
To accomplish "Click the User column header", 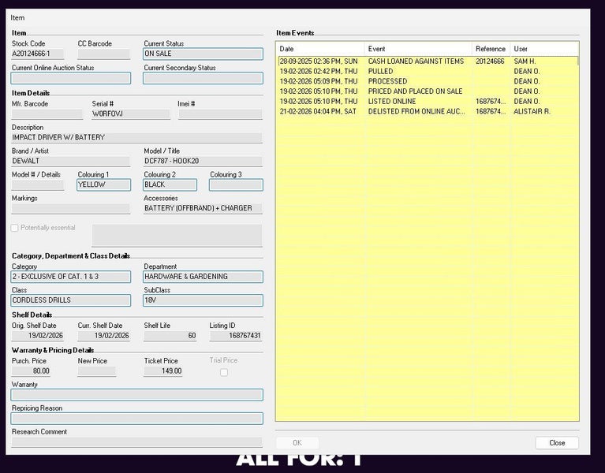I will coord(543,49).
